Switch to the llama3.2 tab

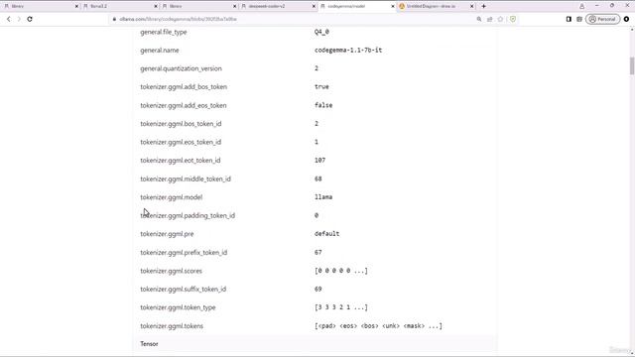pos(120,6)
